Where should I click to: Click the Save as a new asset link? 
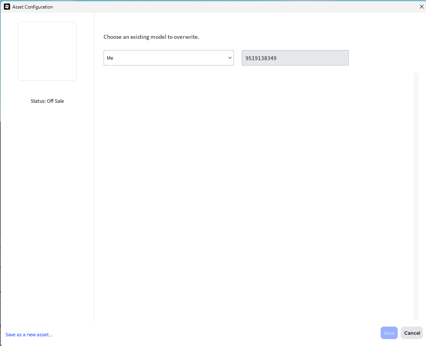[29, 335]
